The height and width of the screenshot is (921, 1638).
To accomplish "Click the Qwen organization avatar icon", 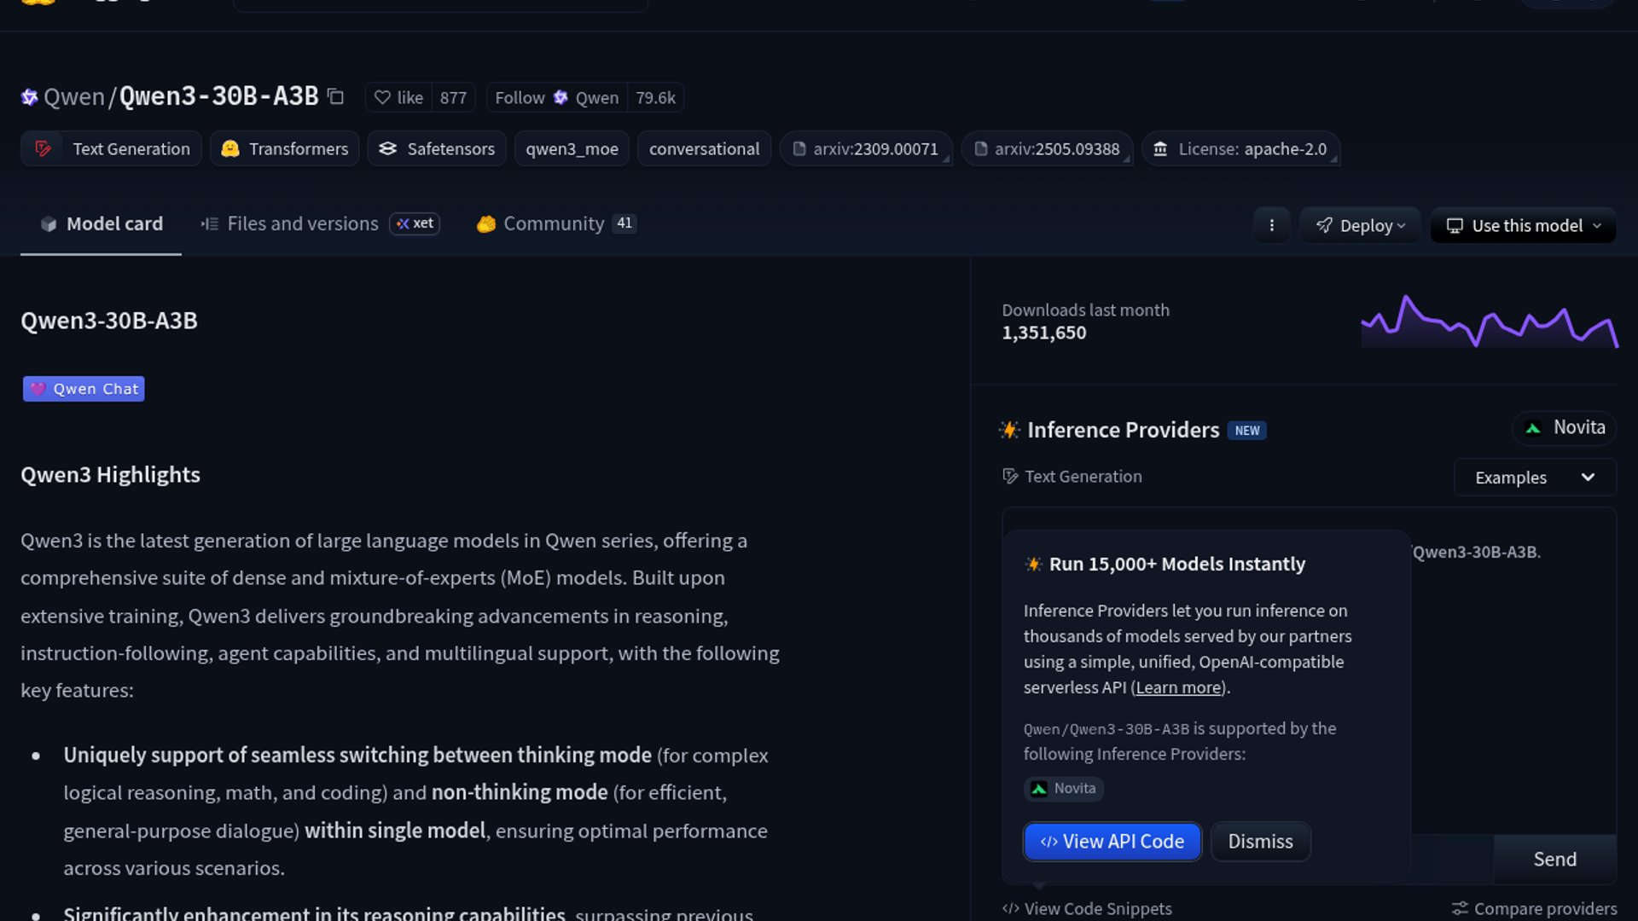I will [x=30, y=97].
